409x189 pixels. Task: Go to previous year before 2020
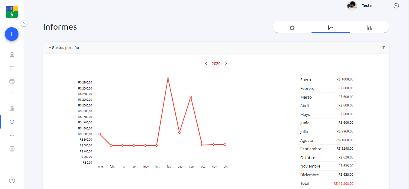tap(206, 64)
